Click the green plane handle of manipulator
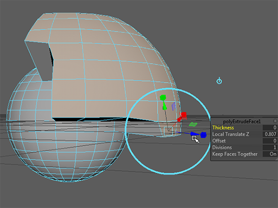The width and height of the screenshot is (278, 208). 193,124
